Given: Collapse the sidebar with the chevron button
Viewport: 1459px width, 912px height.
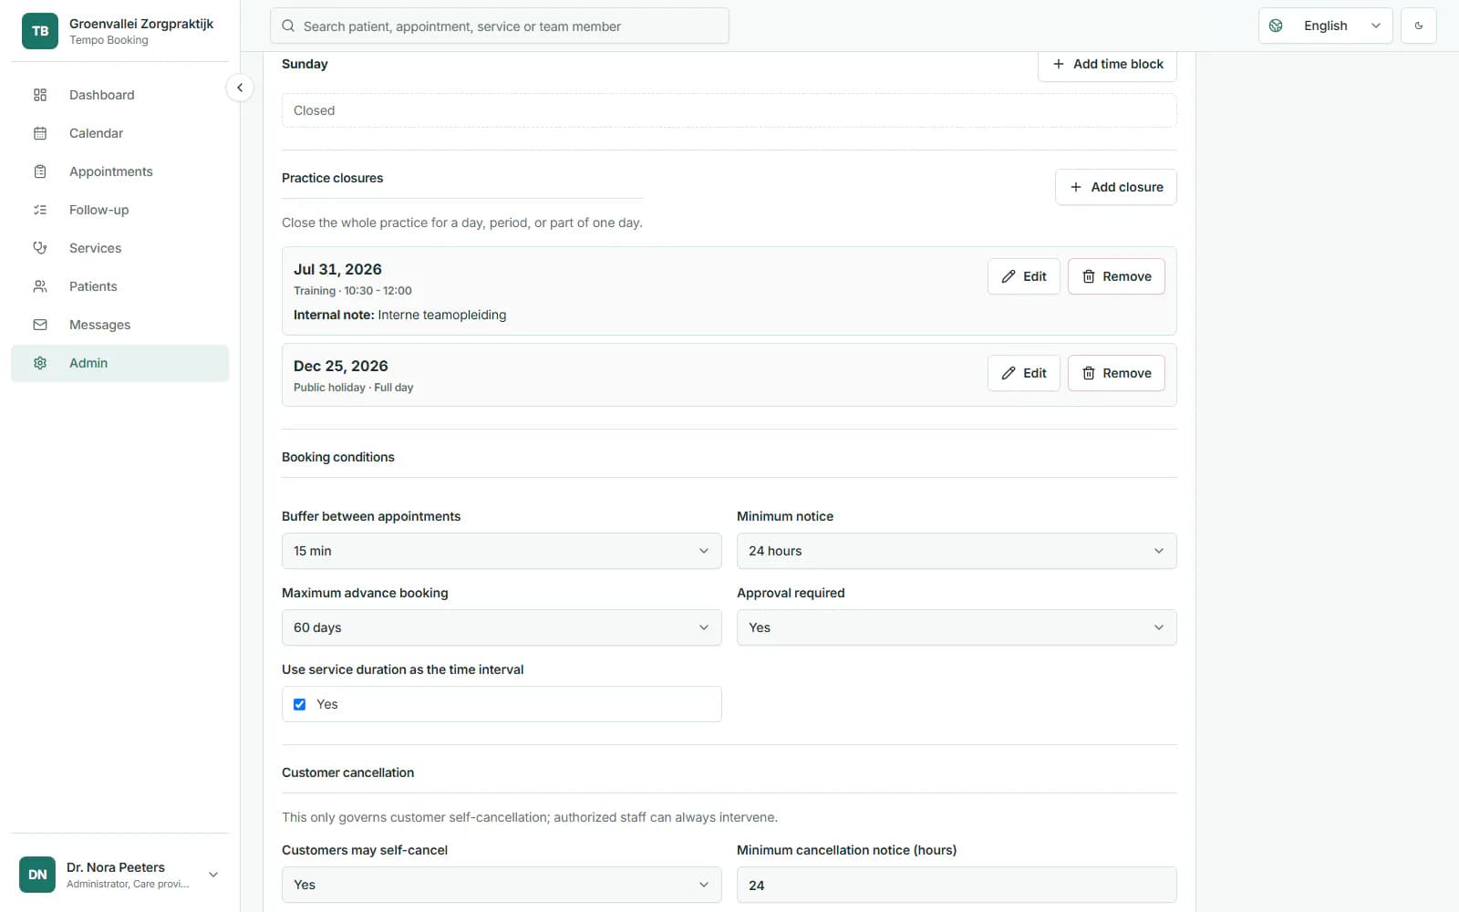Looking at the screenshot, I should (239, 88).
